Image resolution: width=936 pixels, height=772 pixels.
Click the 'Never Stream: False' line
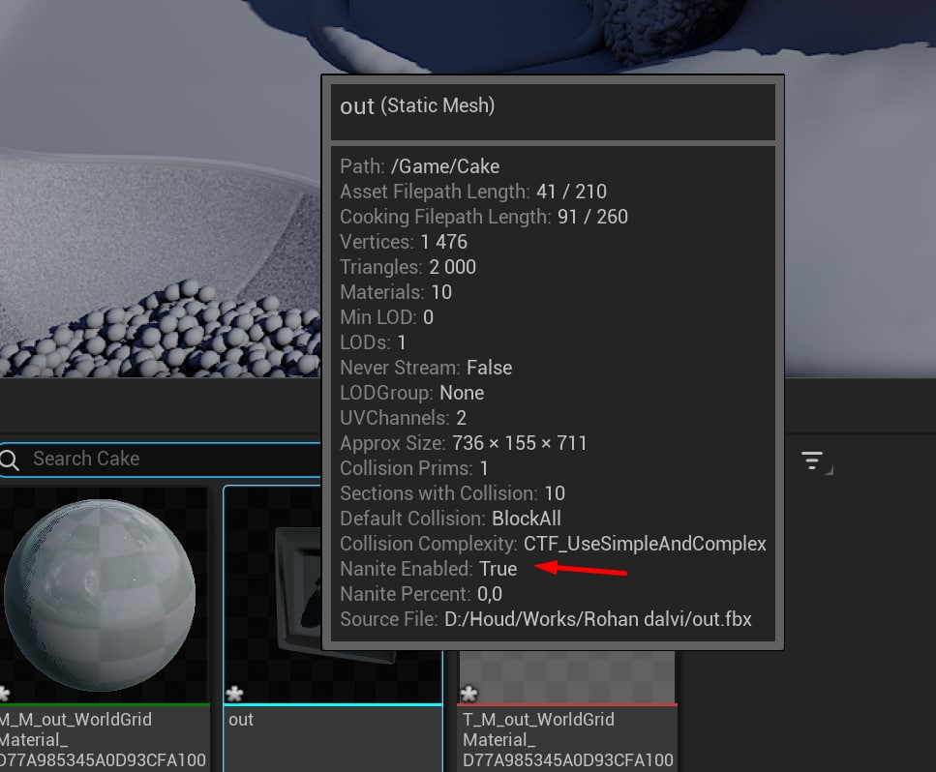[426, 368]
